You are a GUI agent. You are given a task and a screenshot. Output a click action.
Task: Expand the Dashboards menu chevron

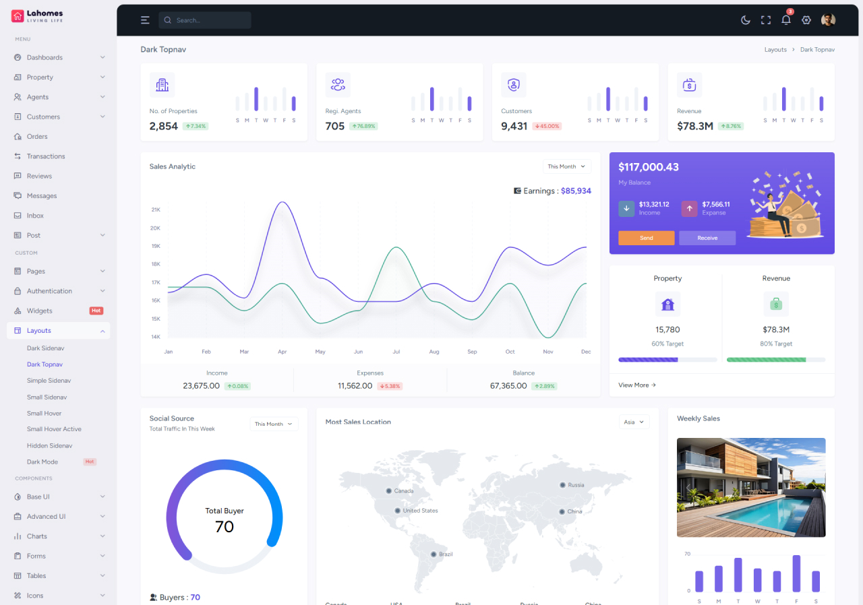[102, 57]
